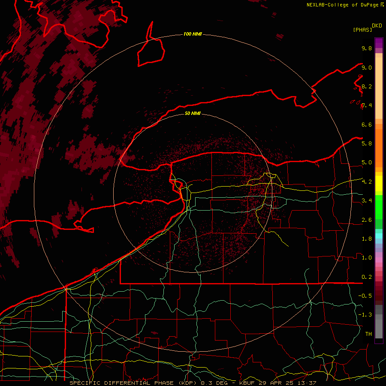Select the 1.8 scale value
This screenshot has width=386, height=386.
pos(367,239)
